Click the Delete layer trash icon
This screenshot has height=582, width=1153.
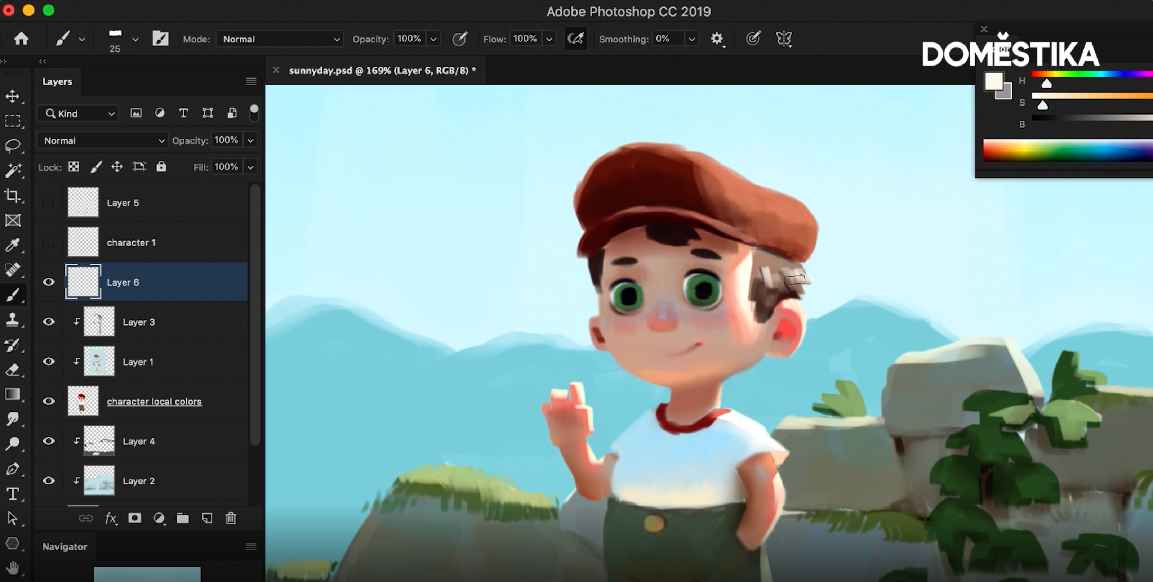coord(231,518)
